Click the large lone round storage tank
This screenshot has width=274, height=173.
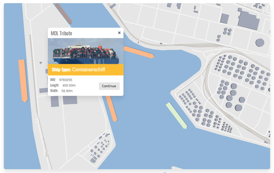click(x=260, y=43)
